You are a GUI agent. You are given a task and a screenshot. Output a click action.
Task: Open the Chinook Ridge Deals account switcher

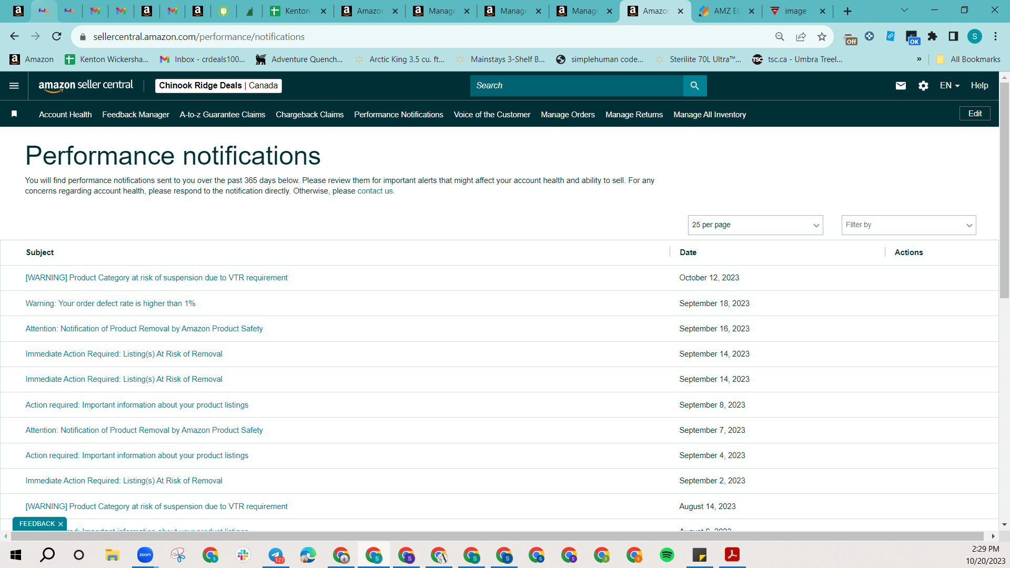[218, 86]
